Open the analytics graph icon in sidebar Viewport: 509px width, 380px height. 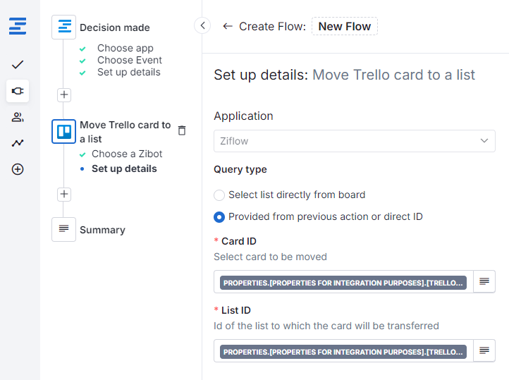[18, 143]
